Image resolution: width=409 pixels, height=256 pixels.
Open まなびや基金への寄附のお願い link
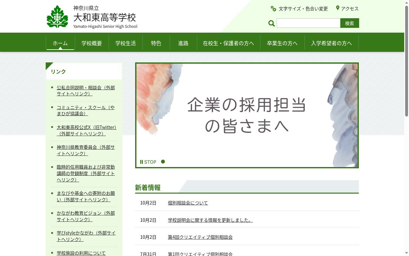point(86,196)
